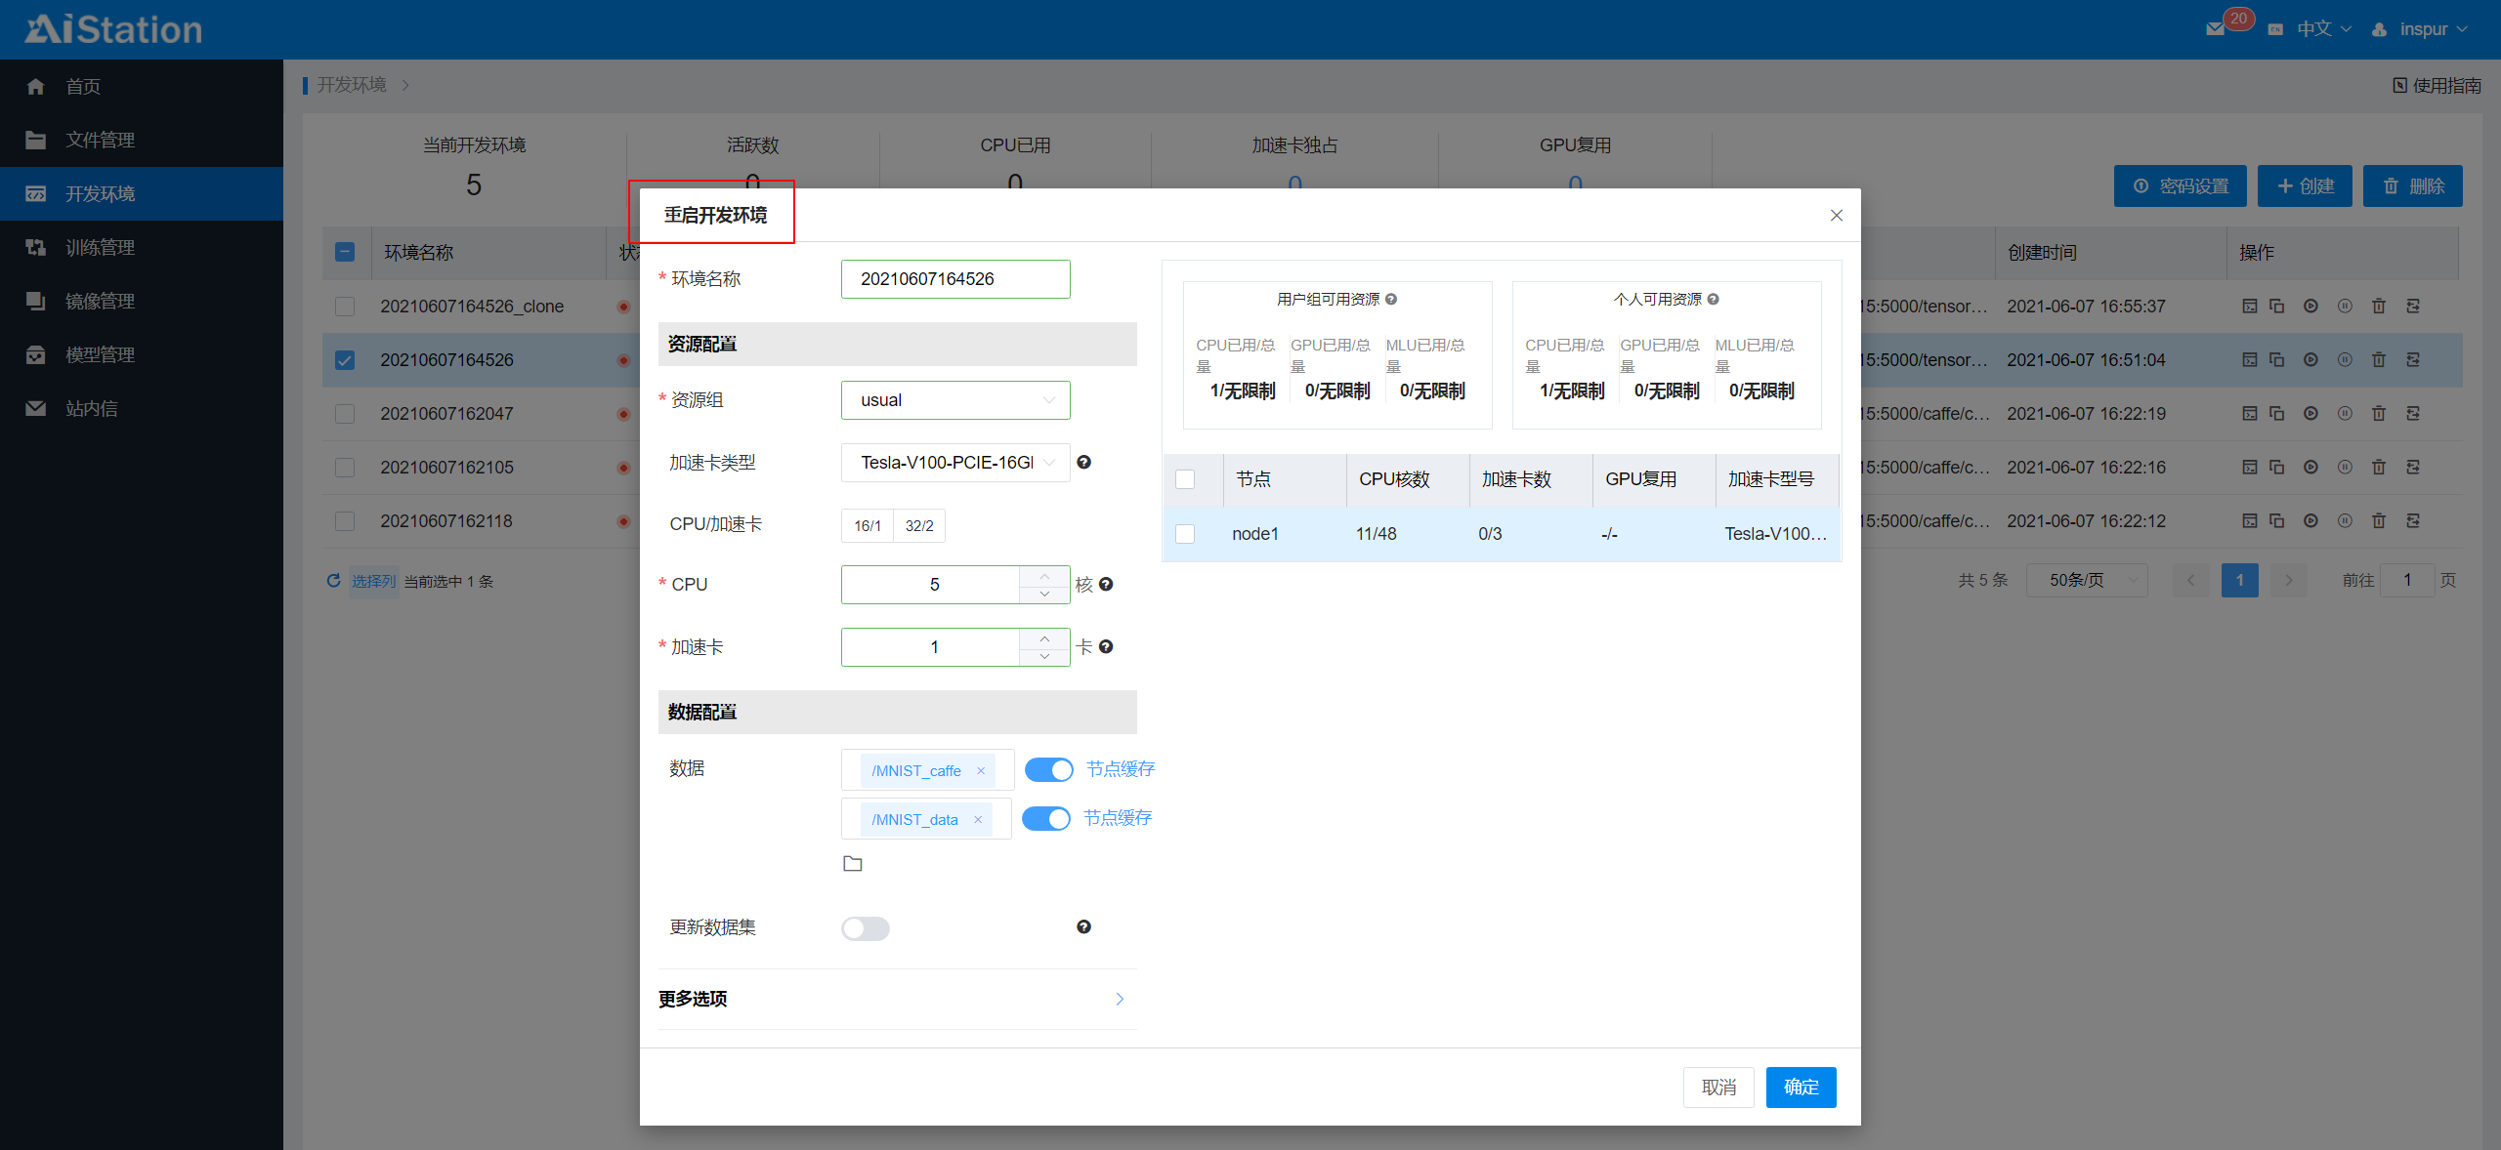The width and height of the screenshot is (2501, 1150).
Task: Select the 32/2 CPU per accelerator option
Action: 918,525
